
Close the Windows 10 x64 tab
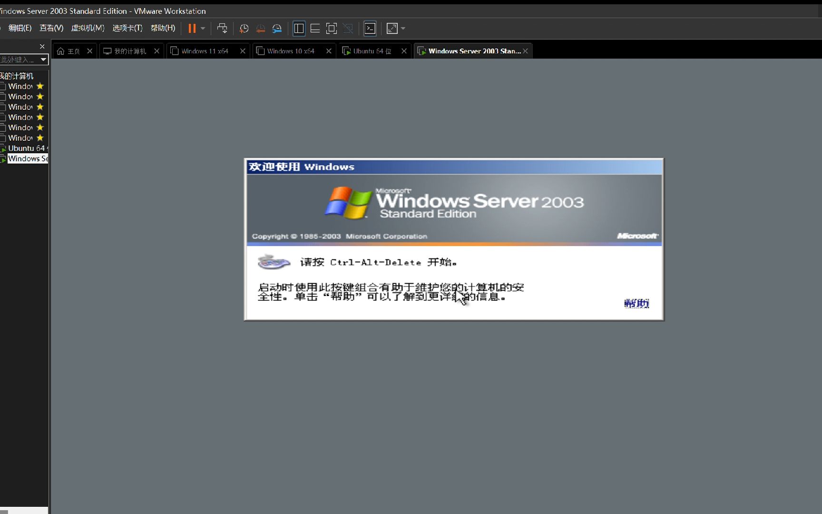tap(329, 51)
